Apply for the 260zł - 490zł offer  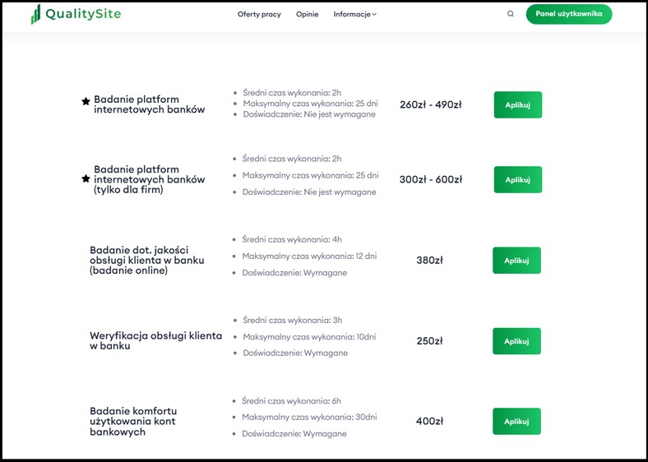tap(518, 105)
